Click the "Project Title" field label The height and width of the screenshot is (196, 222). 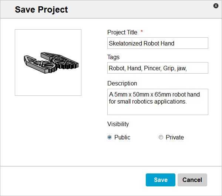tap(122, 33)
